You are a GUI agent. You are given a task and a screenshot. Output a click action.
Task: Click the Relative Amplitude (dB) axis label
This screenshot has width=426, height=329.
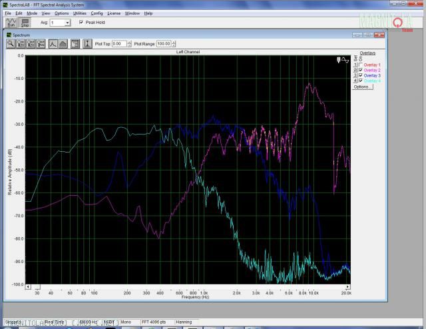point(10,172)
